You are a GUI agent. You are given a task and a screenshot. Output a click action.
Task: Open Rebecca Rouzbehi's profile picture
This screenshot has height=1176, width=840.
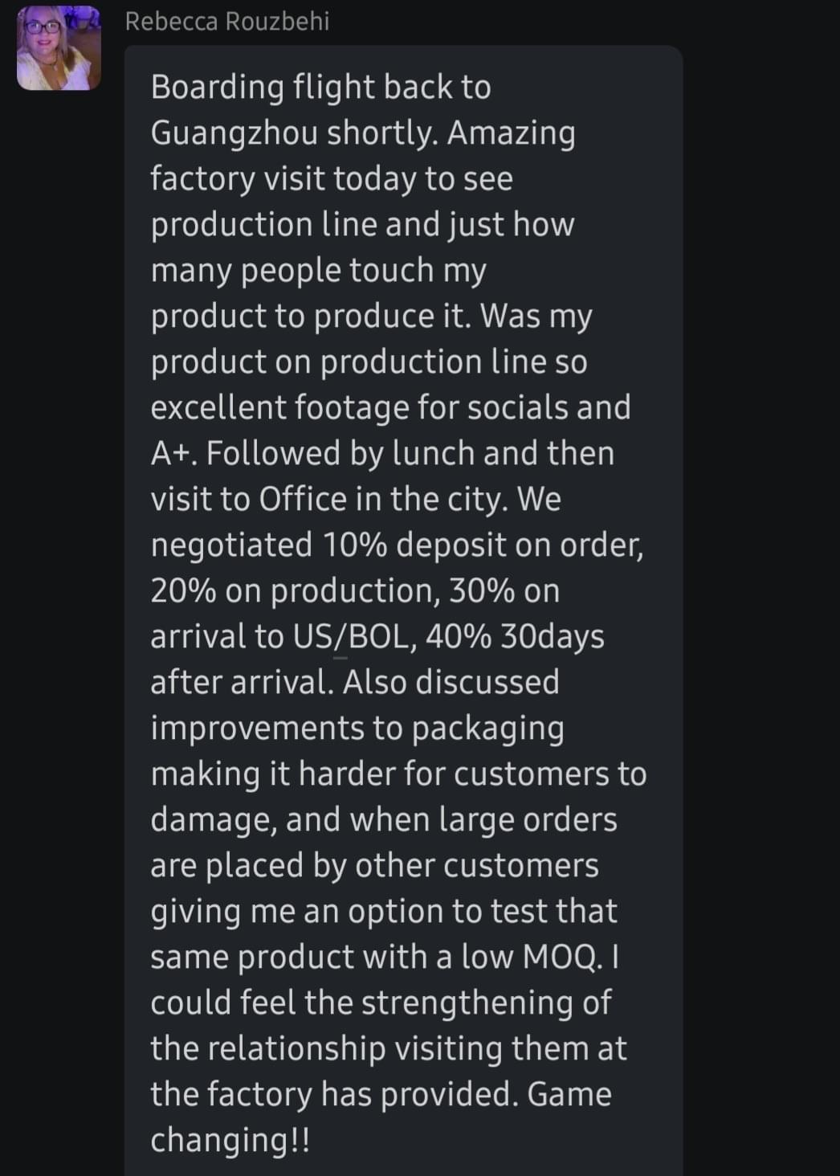pyautogui.click(x=59, y=49)
